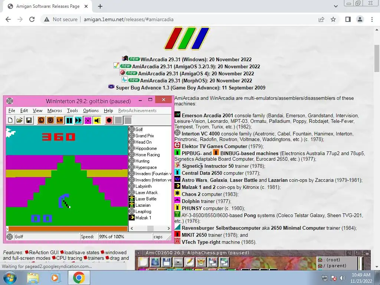Select Grand Prix in the game list
This screenshot has width=380, height=285.
coord(144,136)
